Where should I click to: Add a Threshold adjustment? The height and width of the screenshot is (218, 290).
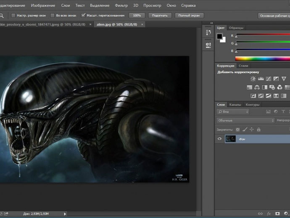[269, 96]
